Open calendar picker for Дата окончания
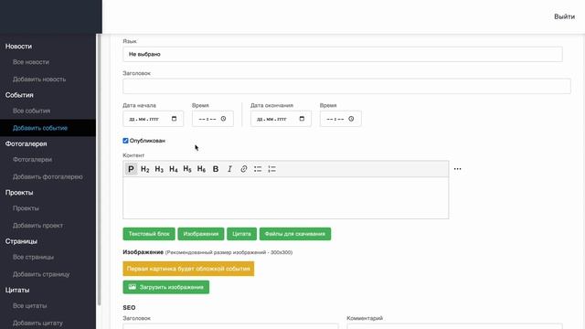The width and height of the screenshot is (585, 329). (x=302, y=119)
